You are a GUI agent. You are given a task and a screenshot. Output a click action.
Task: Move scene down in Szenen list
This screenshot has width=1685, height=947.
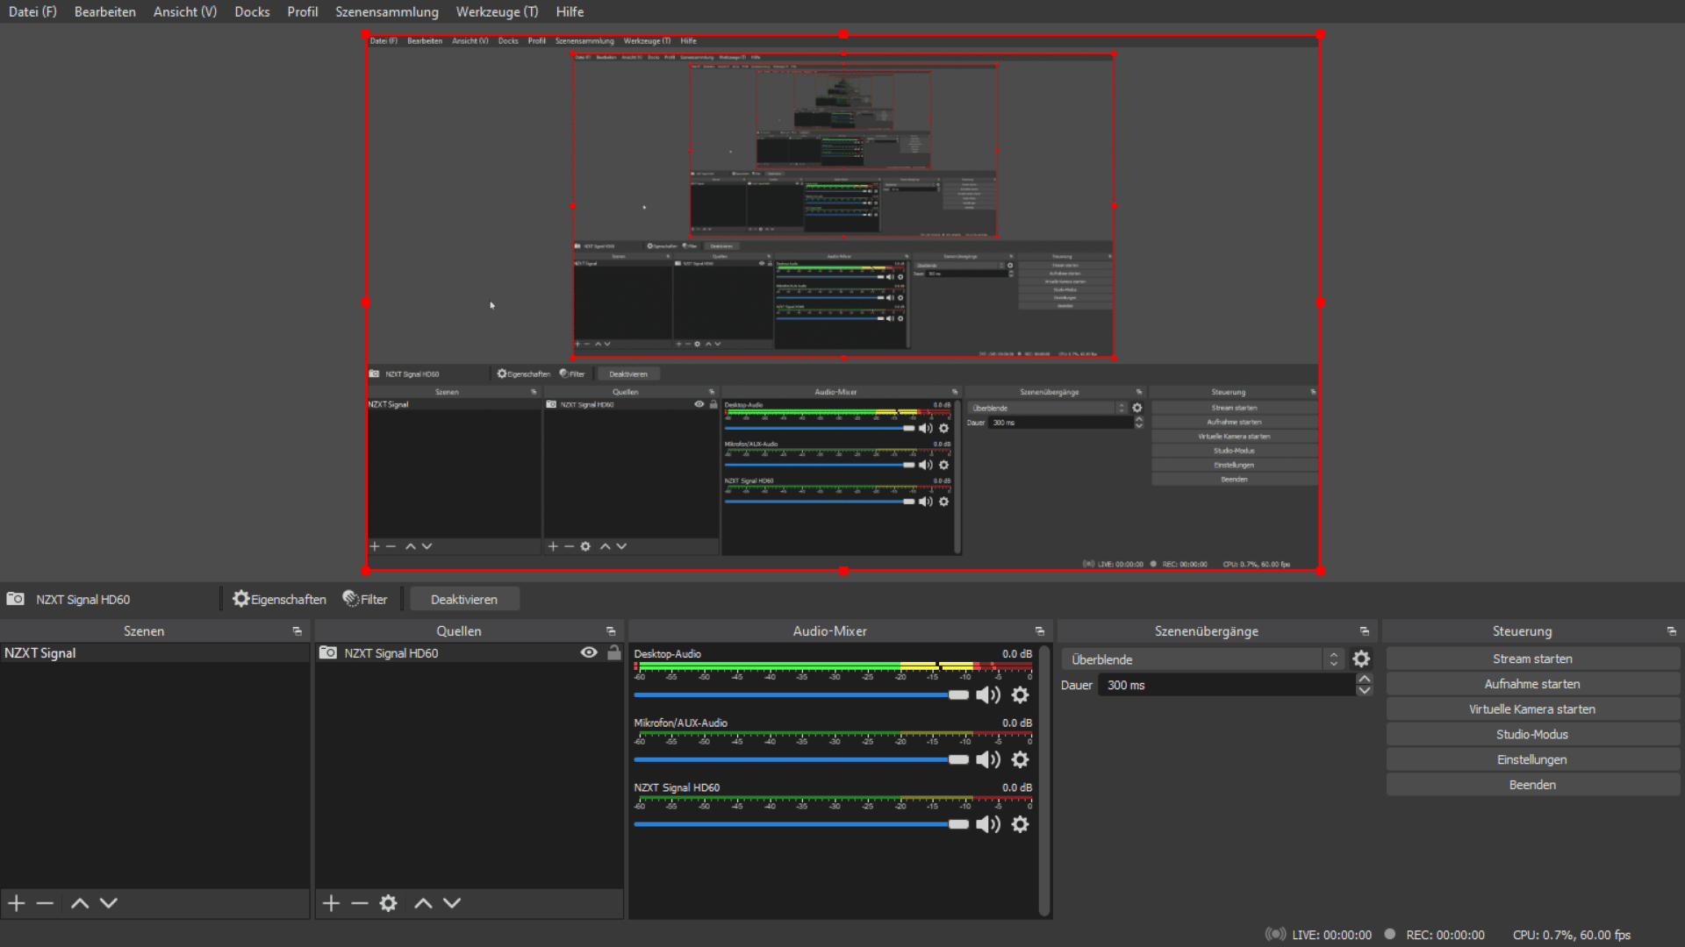109,903
